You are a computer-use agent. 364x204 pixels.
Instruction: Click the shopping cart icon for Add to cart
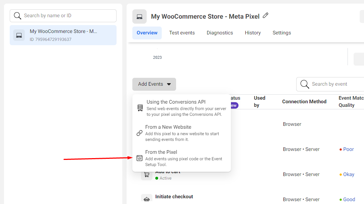tap(147, 175)
